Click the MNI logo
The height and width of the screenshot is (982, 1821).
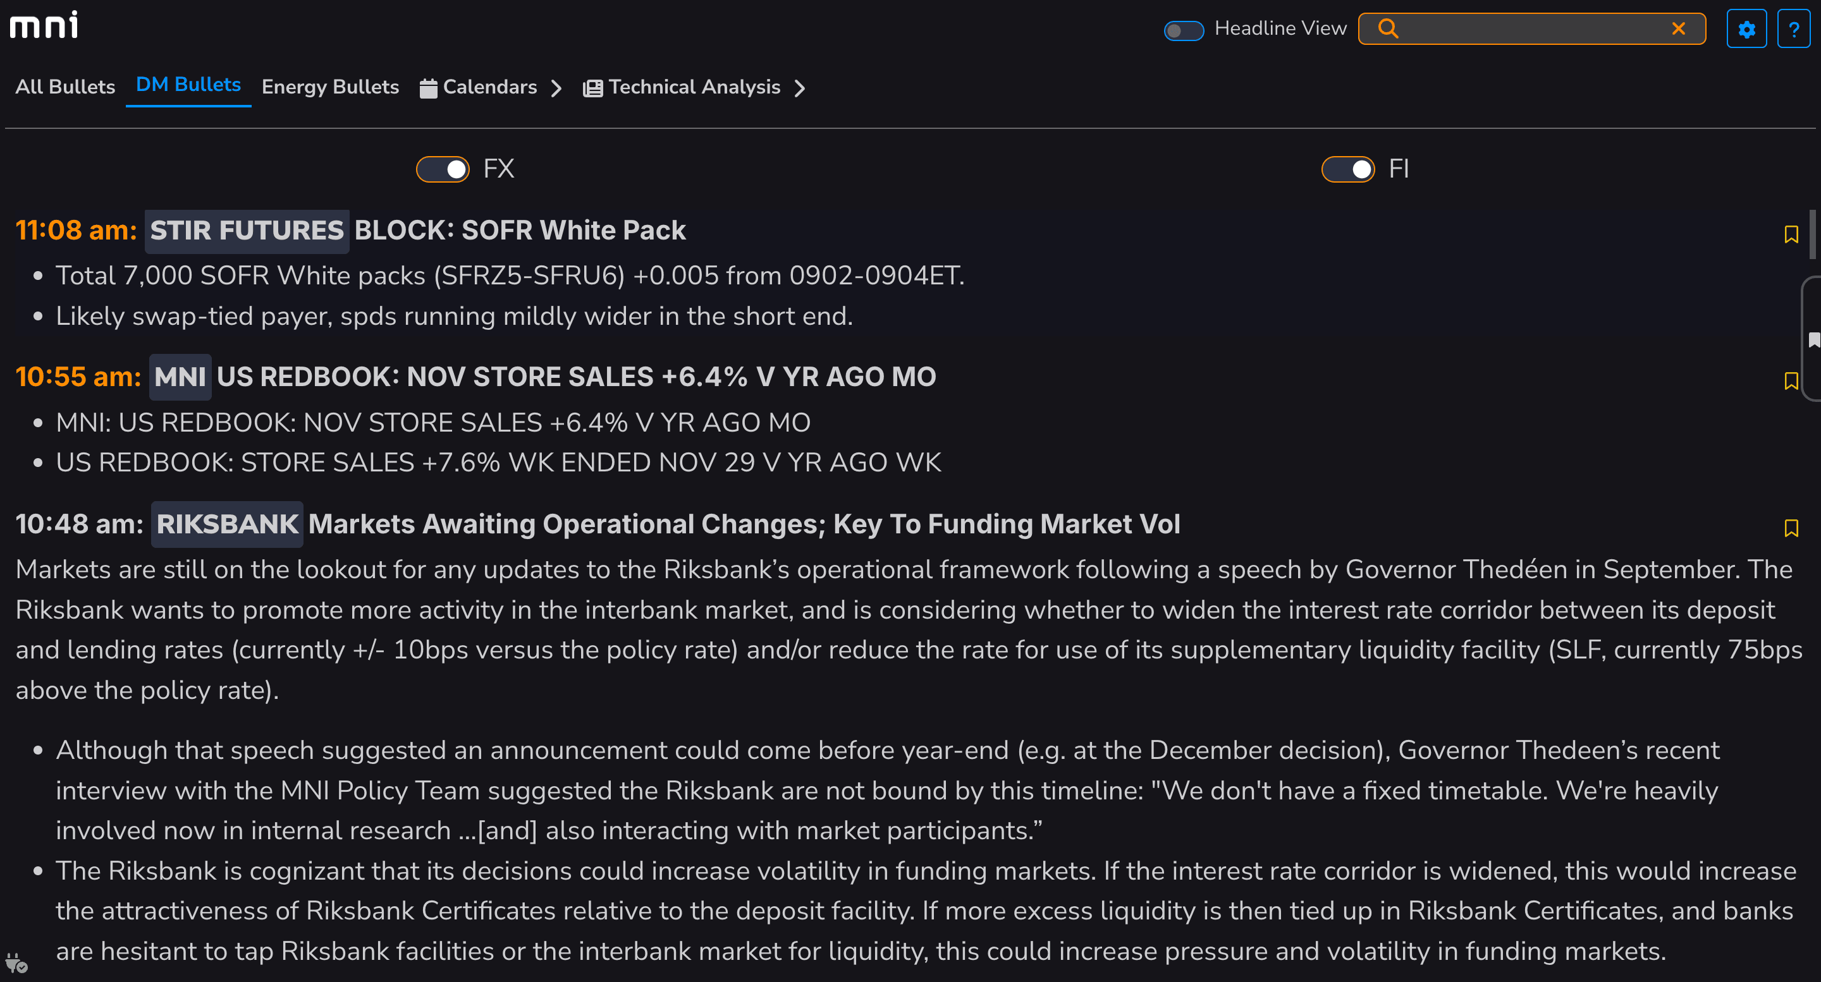point(44,25)
